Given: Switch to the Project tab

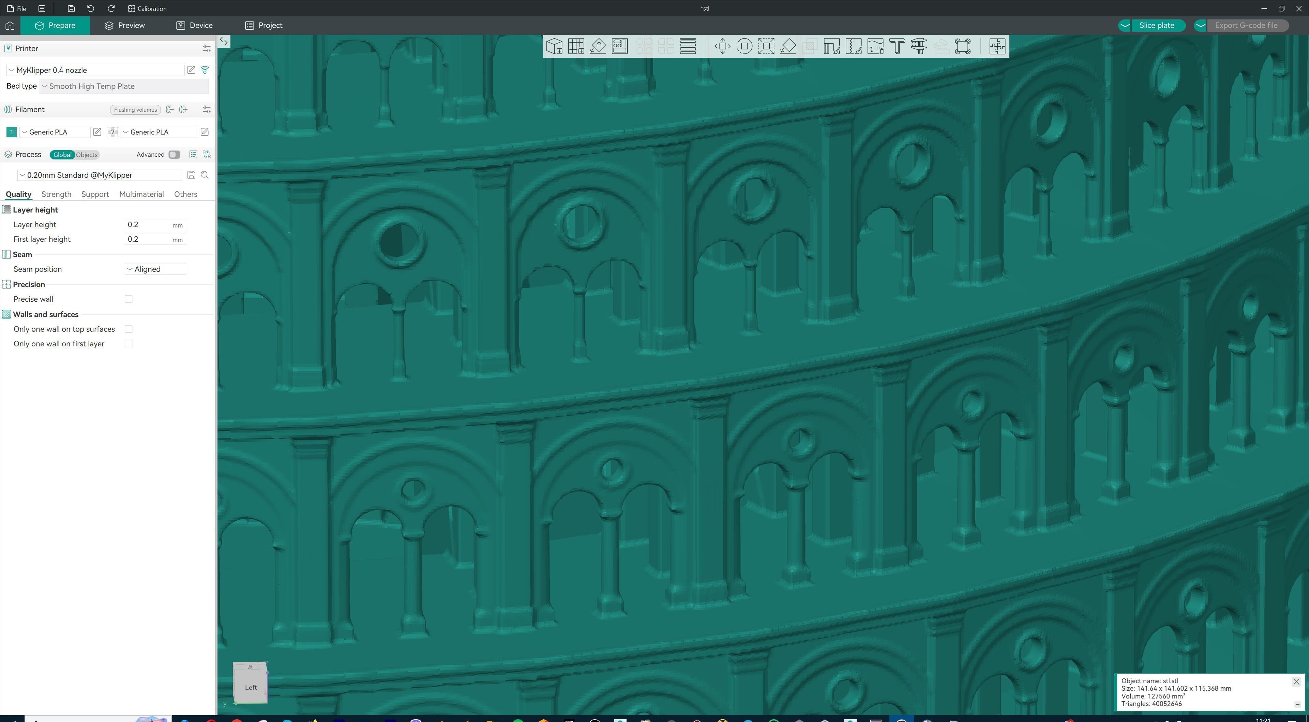Looking at the screenshot, I should click(264, 26).
